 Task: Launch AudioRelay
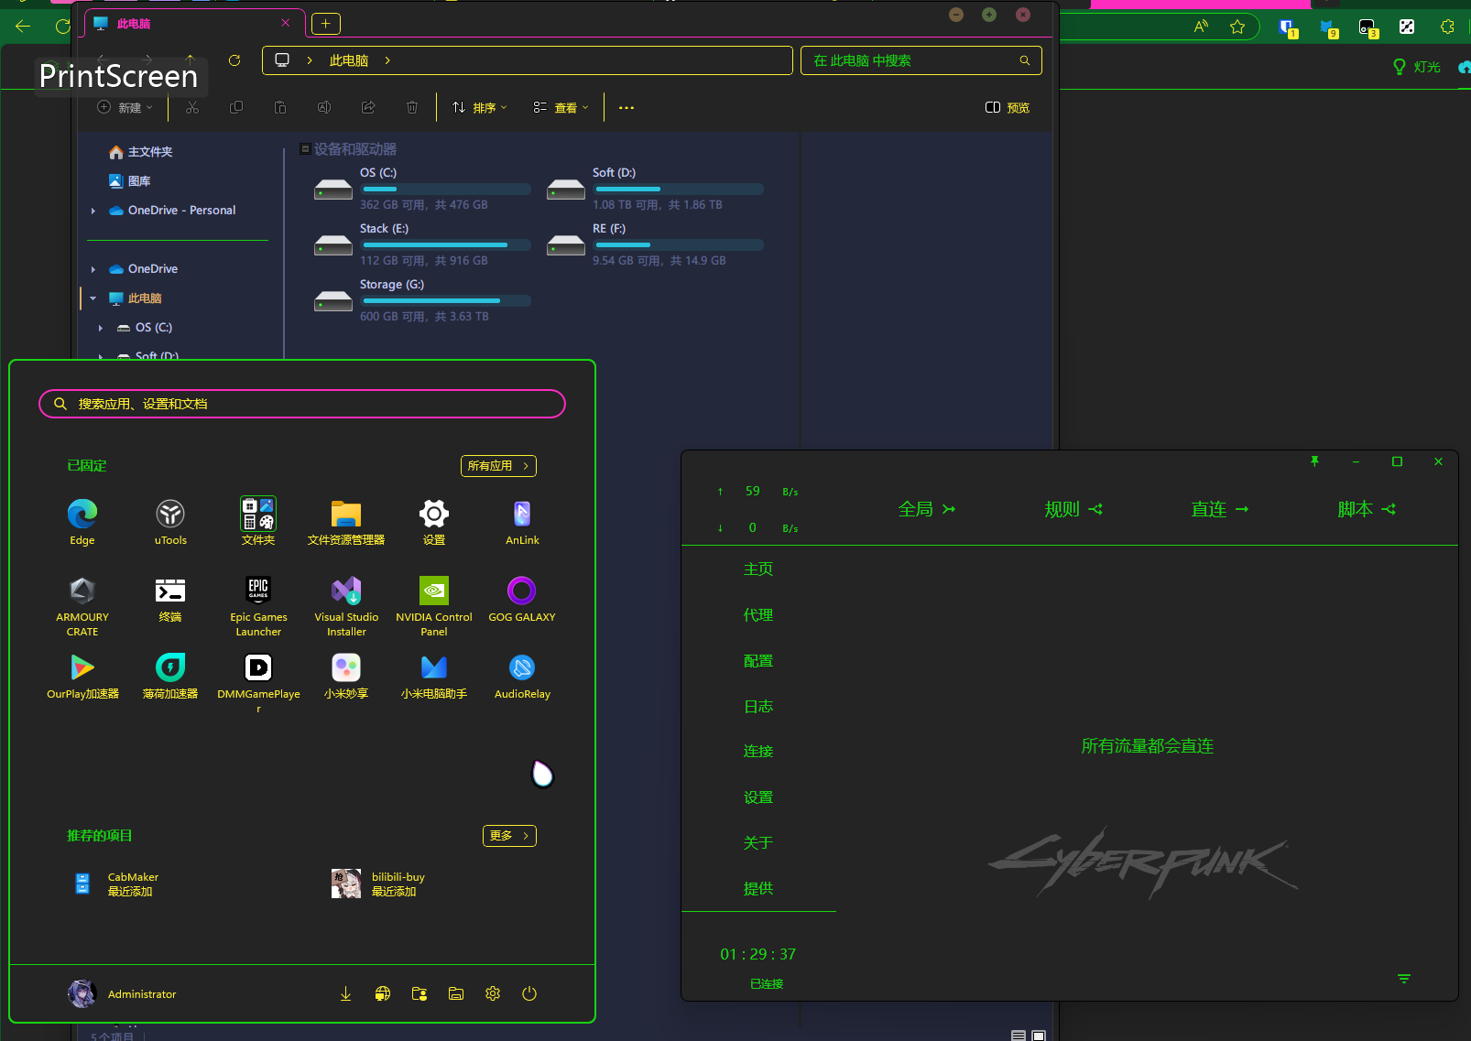pyautogui.click(x=522, y=677)
